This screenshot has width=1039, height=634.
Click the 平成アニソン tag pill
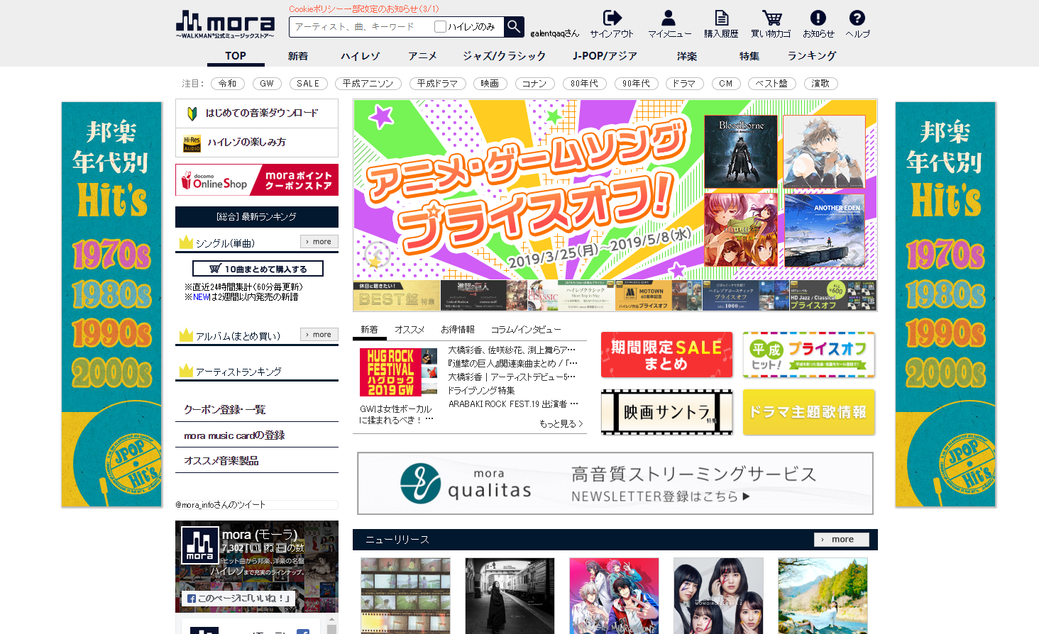pyautogui.click(x=368, y=84)
